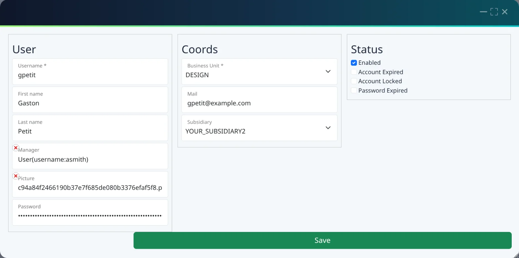Close the user edit dialog
Screen dimensions: 519x258
pyautogui.click(x=505, y=12)
